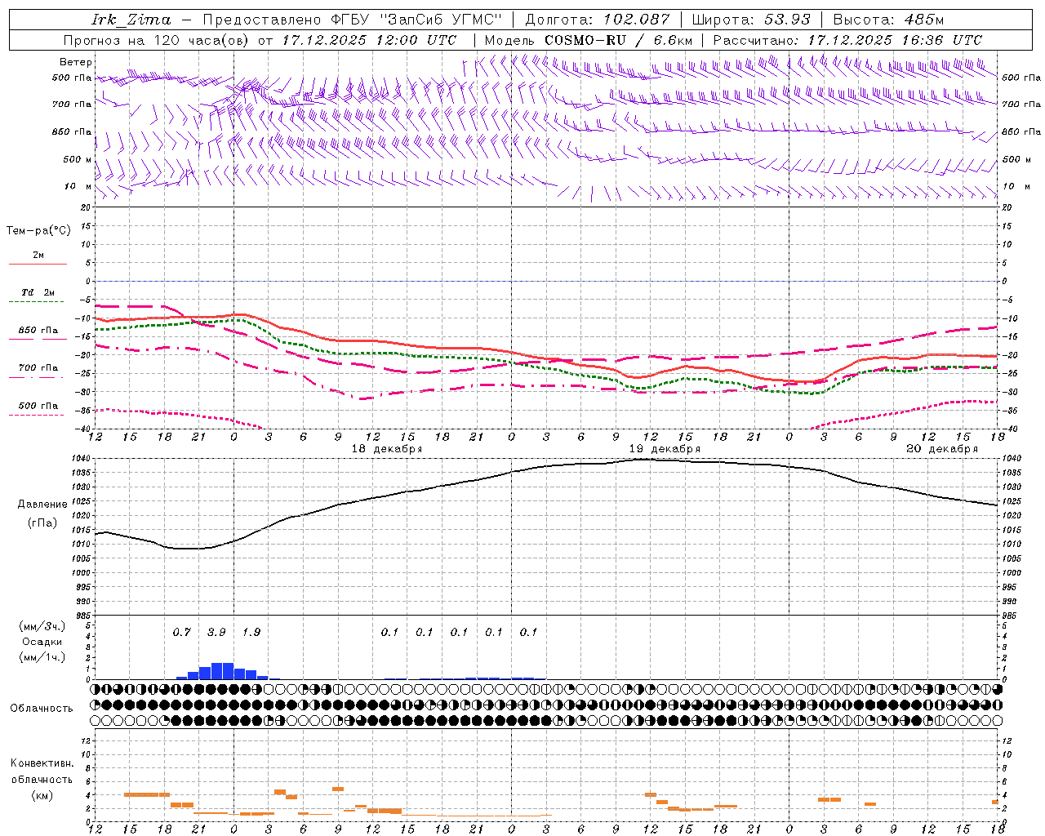Click the Td 2м dew point legend label
Viewport: 1045px width, 836px height.
click(x=38, y=292)
